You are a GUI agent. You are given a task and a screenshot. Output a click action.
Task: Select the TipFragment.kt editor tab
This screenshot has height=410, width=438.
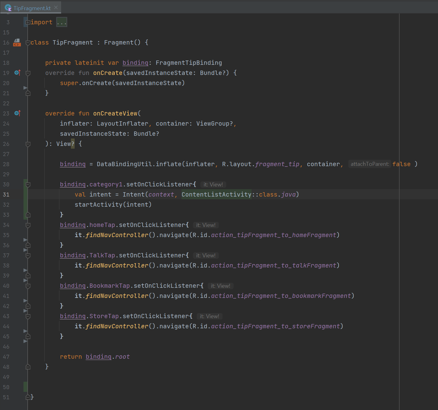pyautogui.click(x=32, y=8)
